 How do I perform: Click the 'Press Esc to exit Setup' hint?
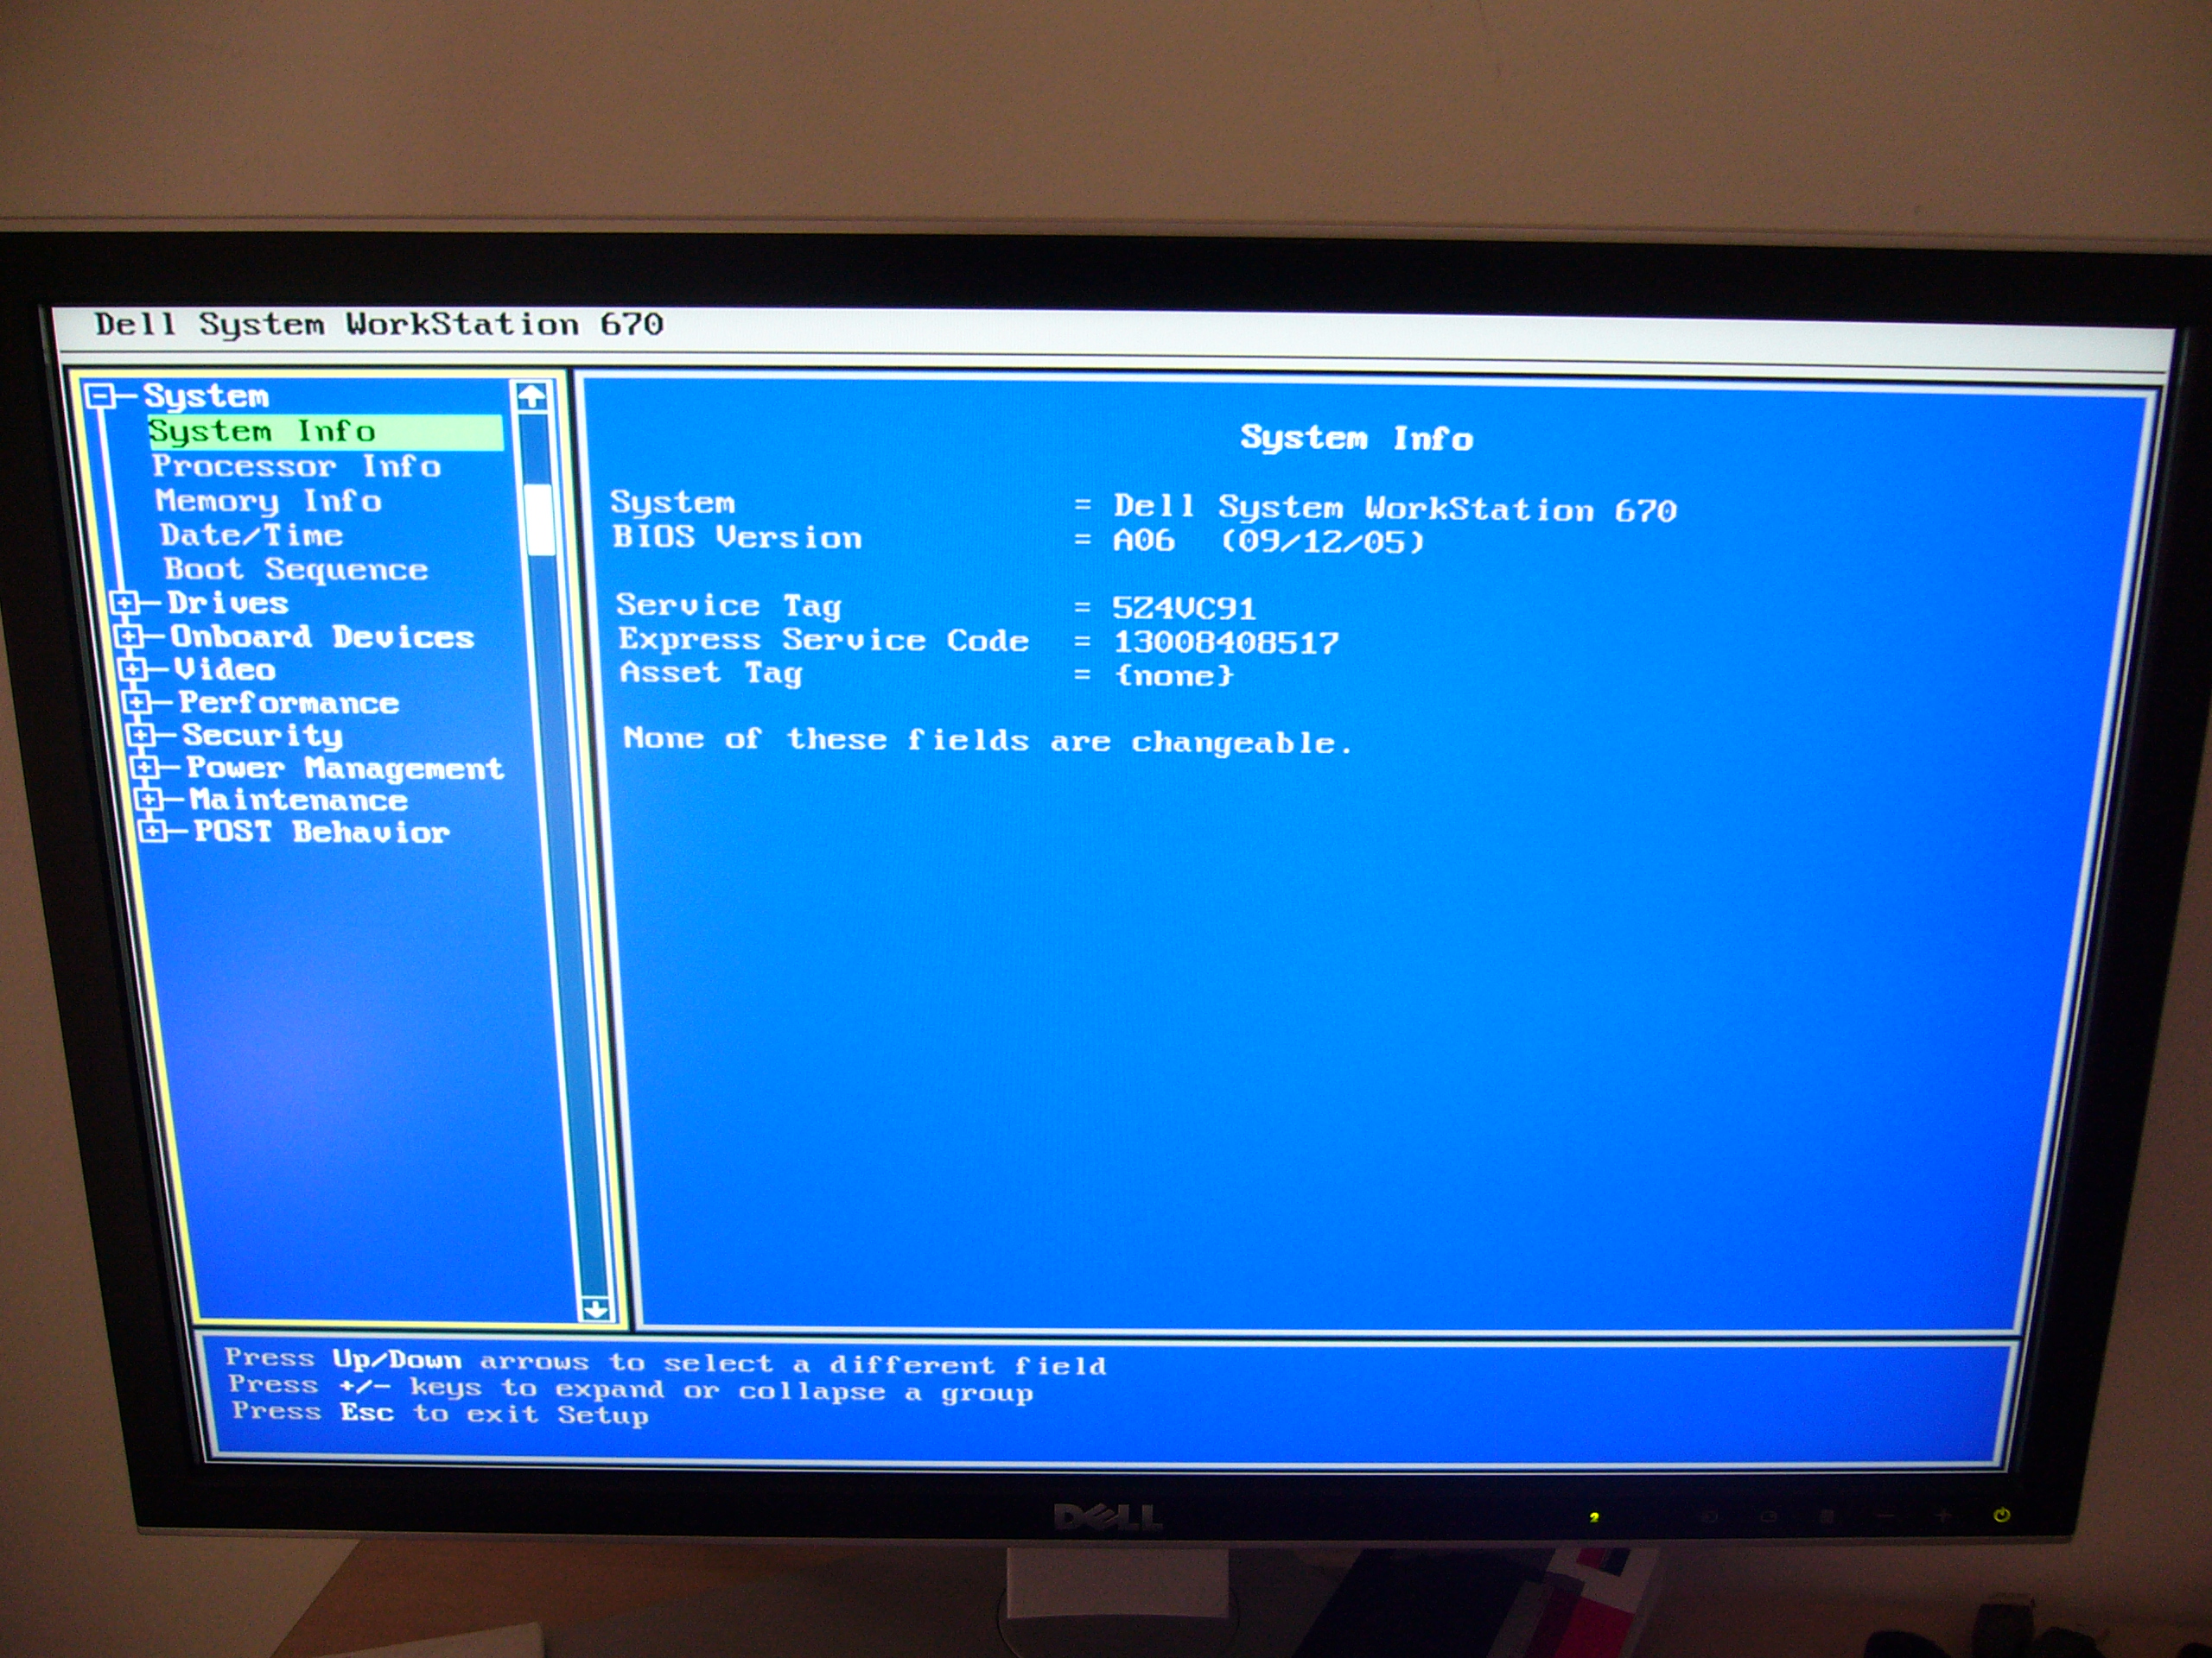[440, 1413]
